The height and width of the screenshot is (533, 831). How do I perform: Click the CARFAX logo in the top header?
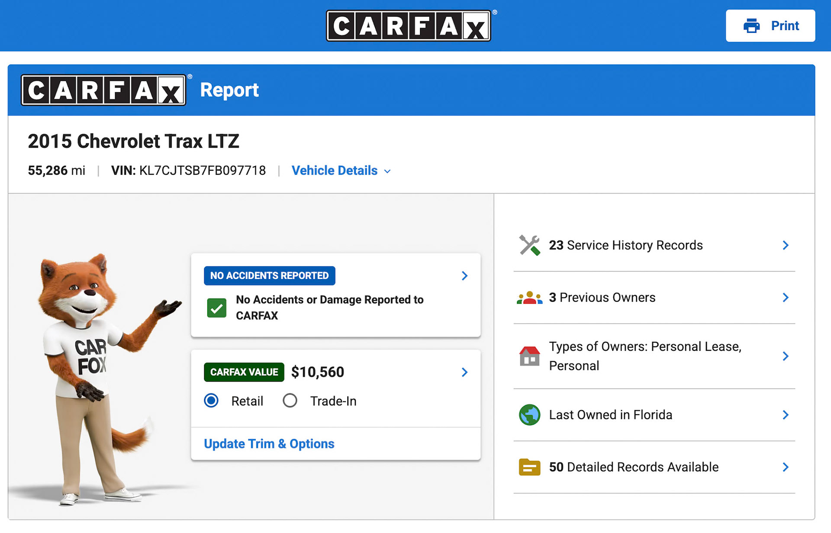pos(409,26)
